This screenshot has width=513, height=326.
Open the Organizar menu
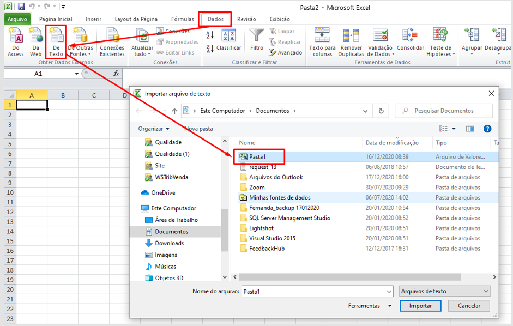[154, 129]
